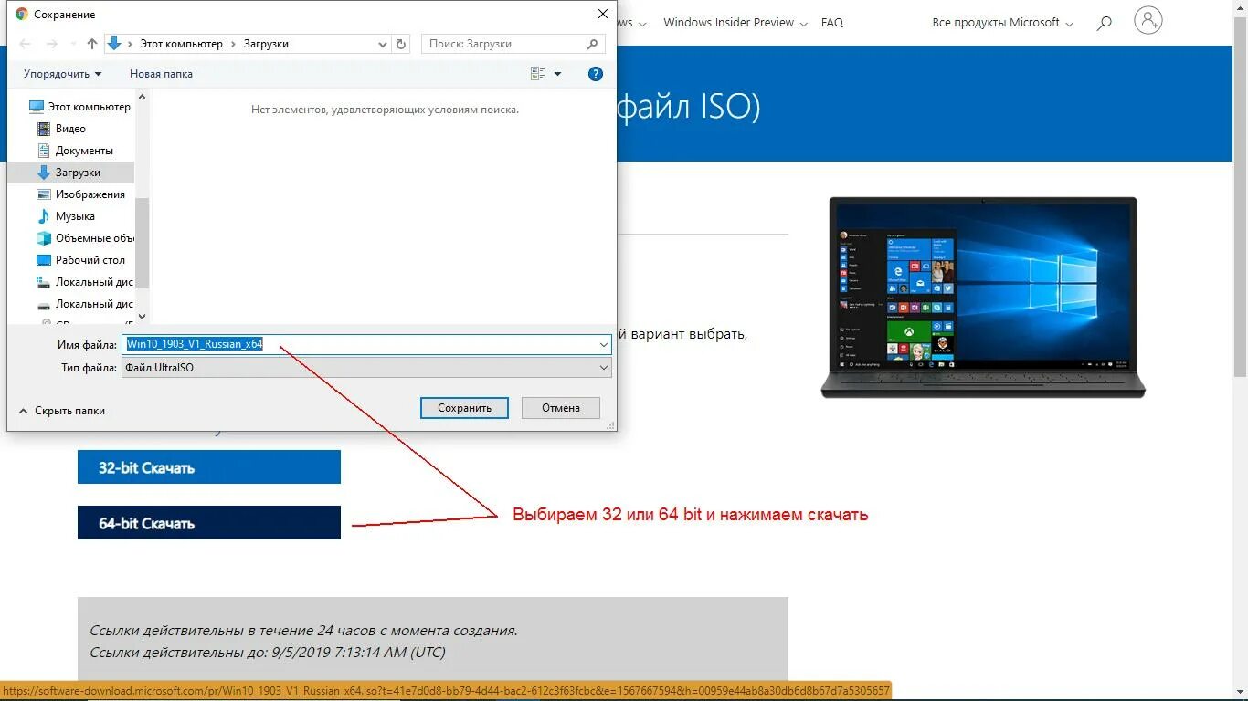The height and width of the screenshot is (701, 1248).
Task: Go forward in the save dialog
Action: [x=51, y=44]
